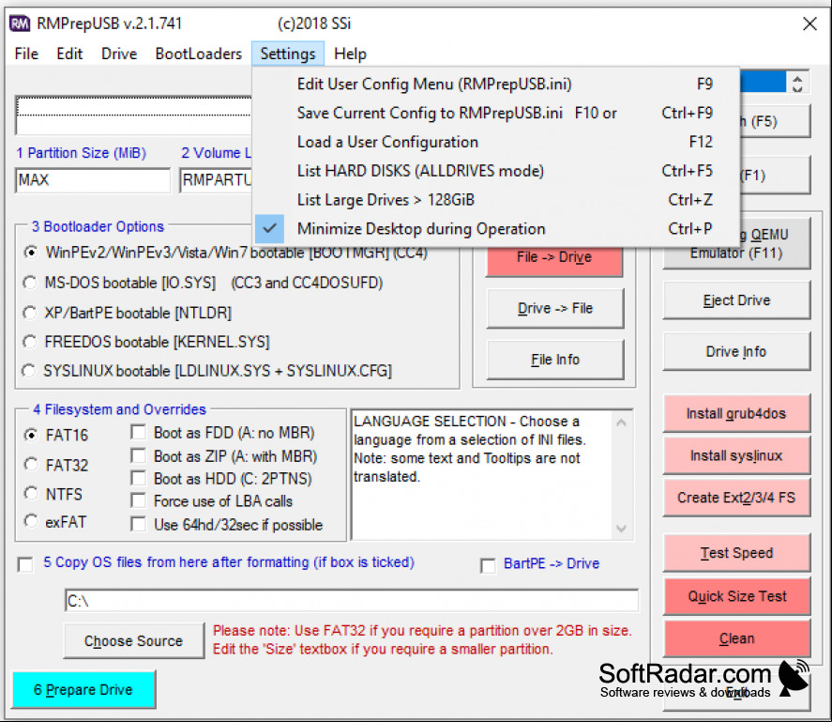The height and width of the screenshot is (722, 832).
Task: Click Create Ext2/3/4 FS button
Action: pos(736,498)
